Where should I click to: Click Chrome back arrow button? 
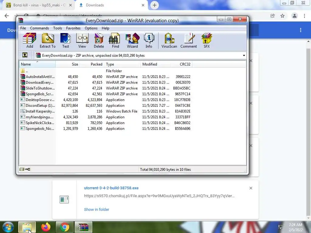tap(7, 16)
